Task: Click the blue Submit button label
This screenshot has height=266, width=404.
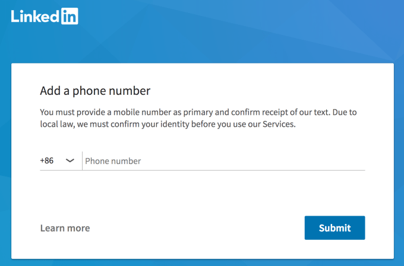Action: point(334,227)
